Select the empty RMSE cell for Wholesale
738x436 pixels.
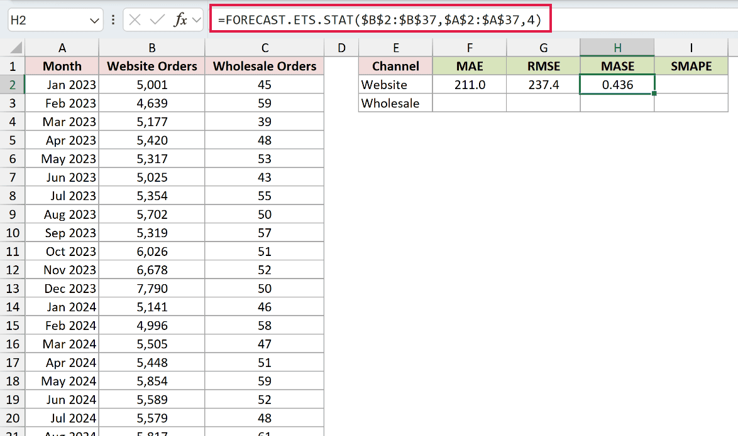pyautogui.click(x=544, y=103)
